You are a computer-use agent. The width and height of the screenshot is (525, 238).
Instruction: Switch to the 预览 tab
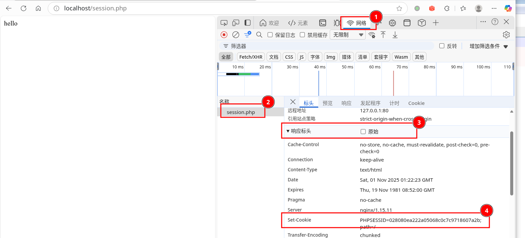(x=327, y=103)
